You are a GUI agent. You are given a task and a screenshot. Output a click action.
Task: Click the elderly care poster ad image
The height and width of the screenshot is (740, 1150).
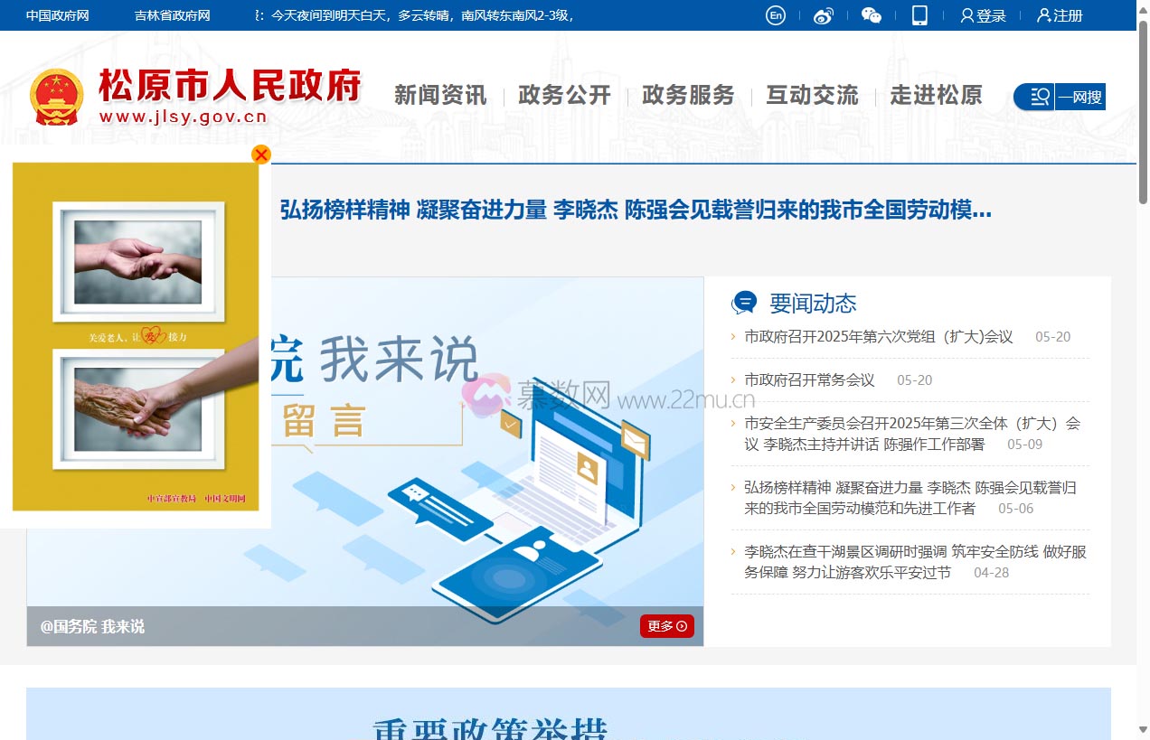point(136,336)
